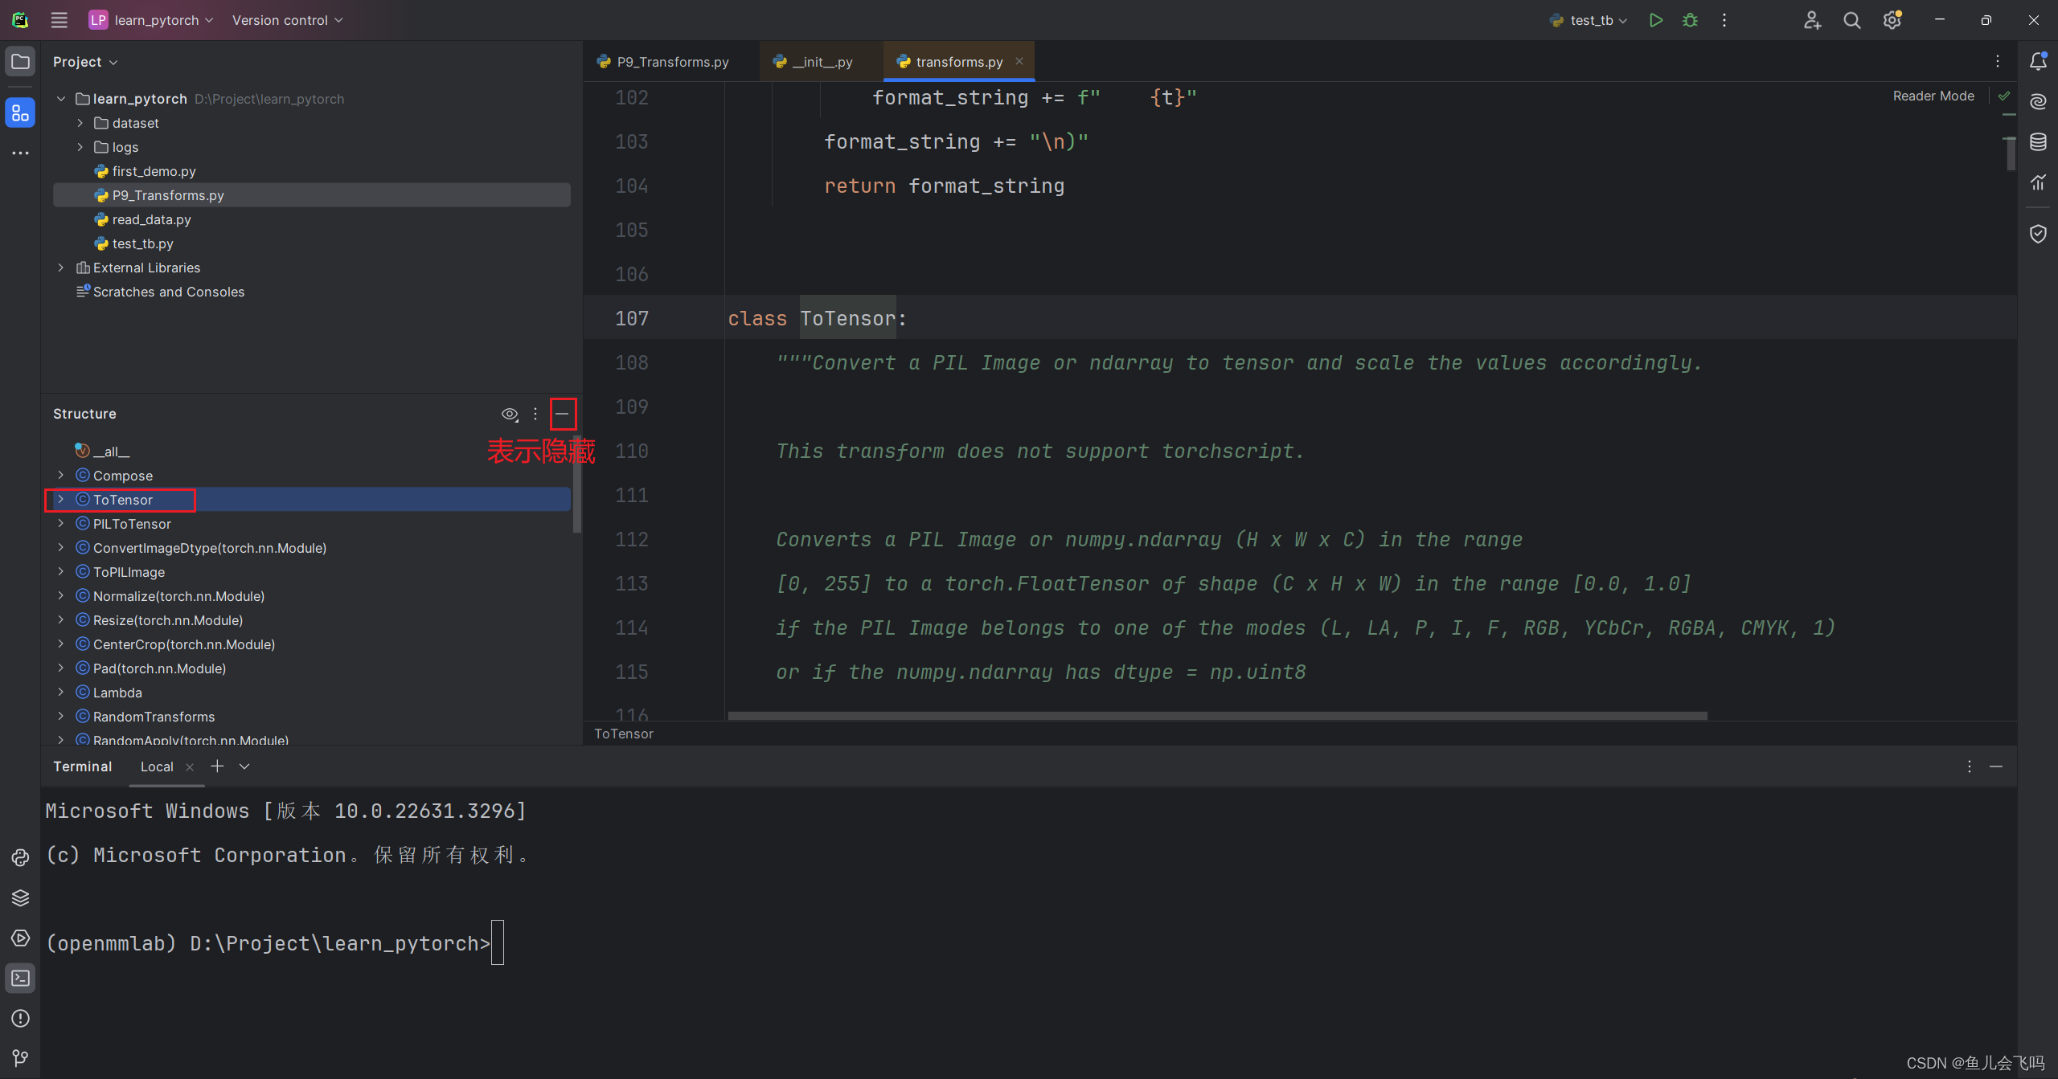Image resolution: width=2058 pixels, height=1079 pixels.
Task: Hide the Structure panel with minus button
Action: click(x=562, y=414)
